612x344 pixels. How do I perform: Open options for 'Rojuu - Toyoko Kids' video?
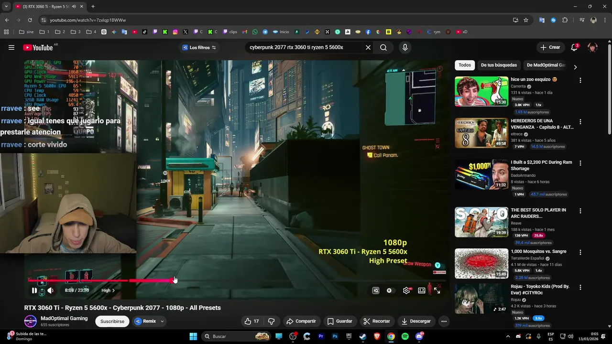pos(580,287)
